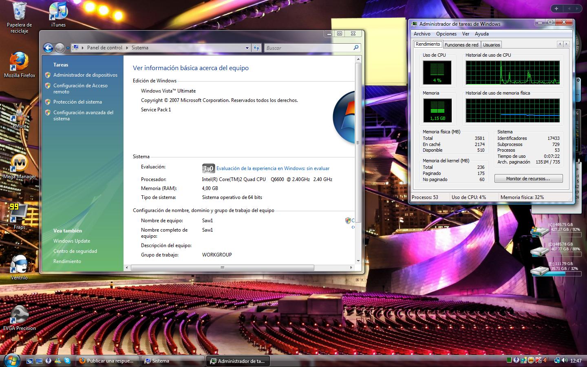587x367 pixels.
Task: Open the recent pages dropdown arrow
Action: 68,48
